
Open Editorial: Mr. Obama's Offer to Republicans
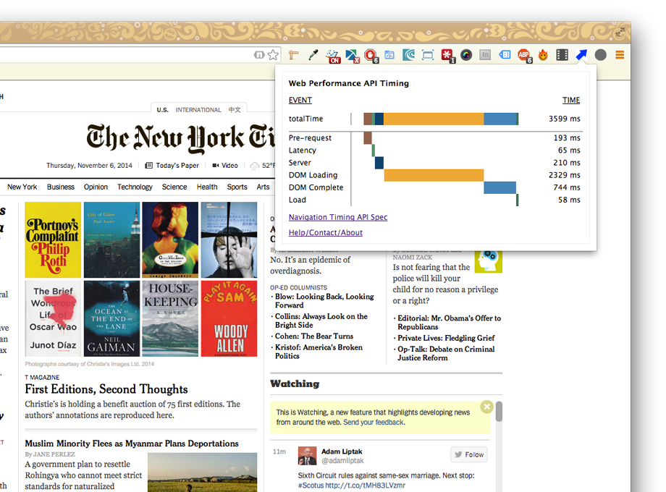pyautogui.click(x=449, y=322)
